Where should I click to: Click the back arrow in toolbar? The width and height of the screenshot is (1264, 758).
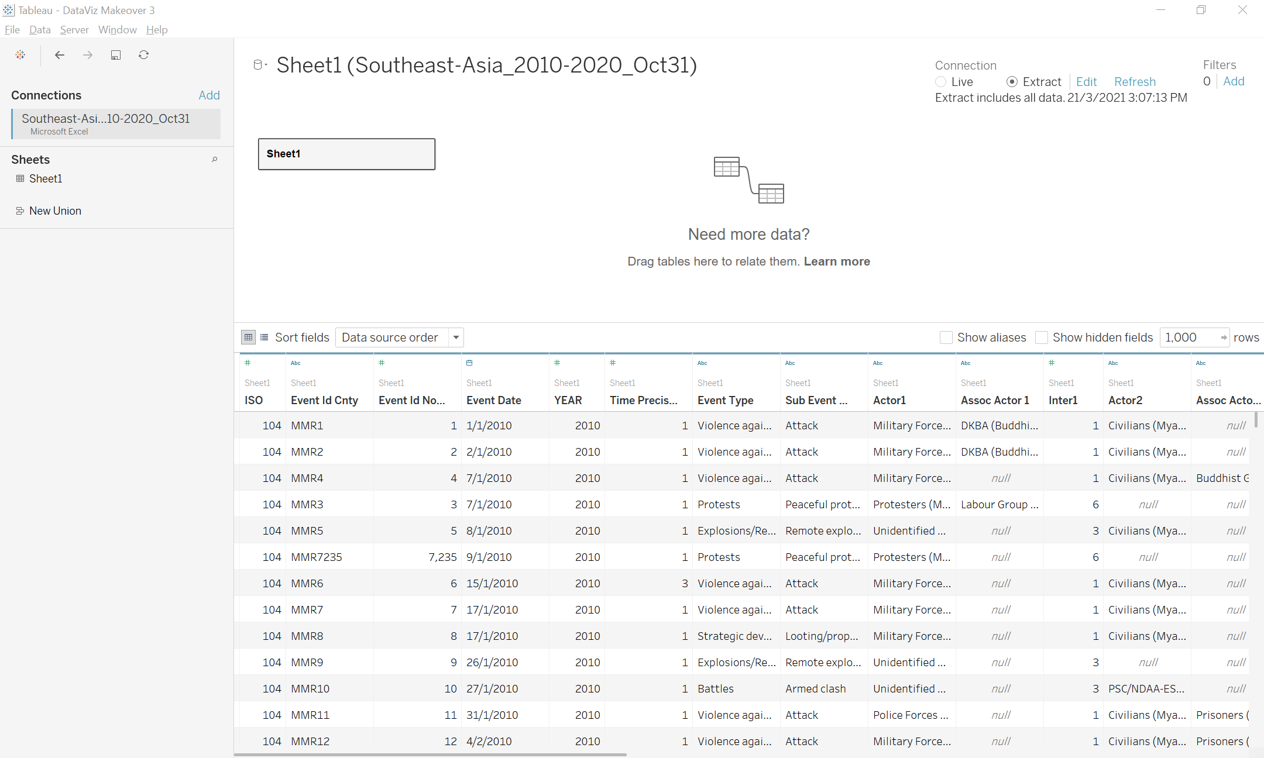(x=59, y=55)
